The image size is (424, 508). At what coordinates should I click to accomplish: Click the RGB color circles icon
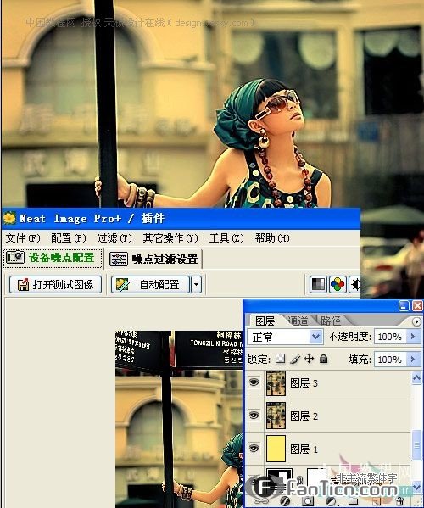[x=338, y=284]
